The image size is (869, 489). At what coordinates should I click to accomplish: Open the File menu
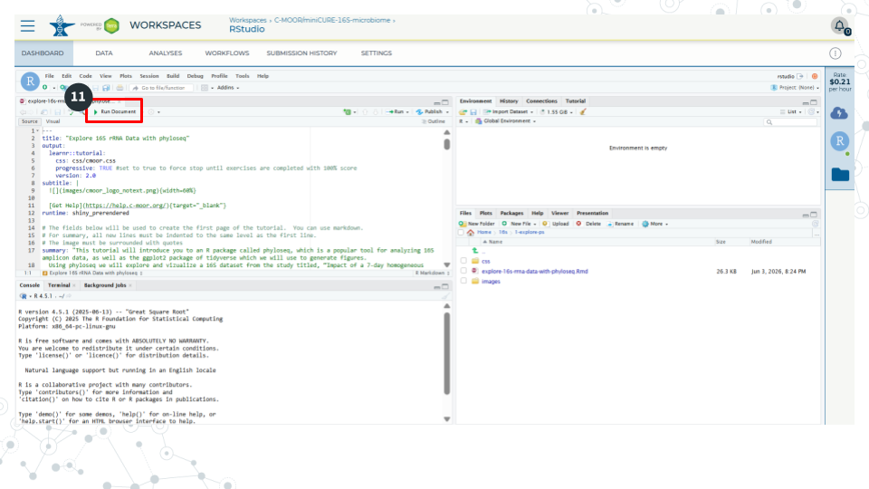49,76
